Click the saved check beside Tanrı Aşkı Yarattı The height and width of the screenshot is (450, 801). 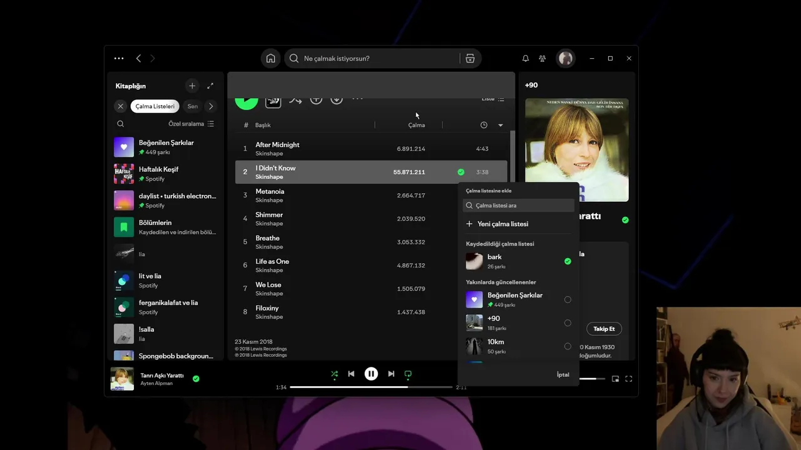196,379
